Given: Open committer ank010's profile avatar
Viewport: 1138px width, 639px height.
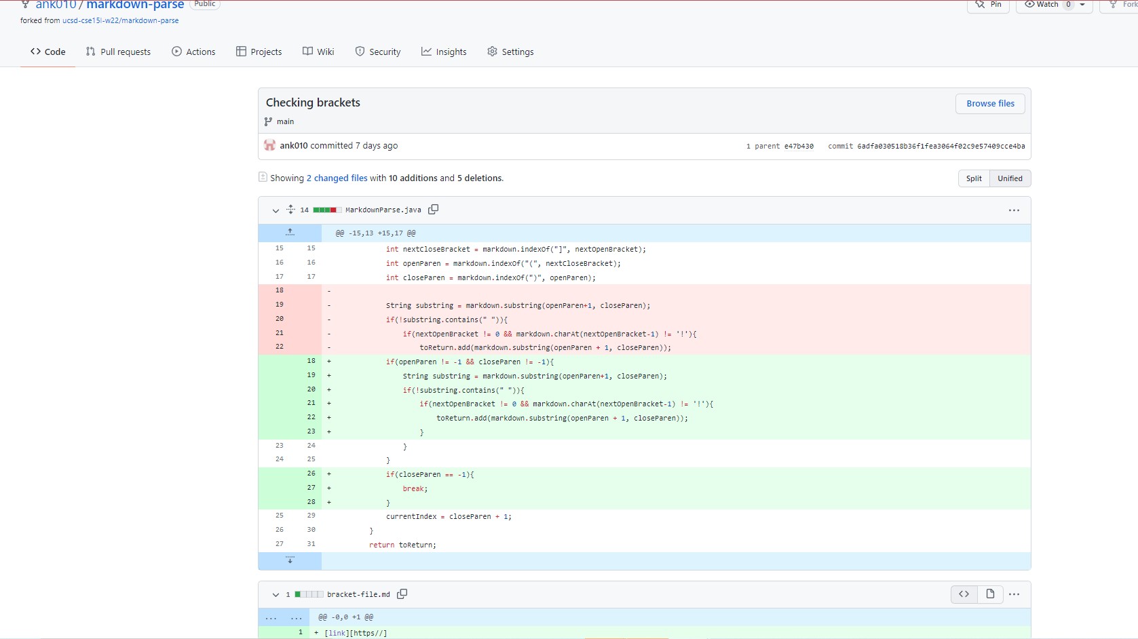Looking at the screenshot, I should (x=269, y=145).
